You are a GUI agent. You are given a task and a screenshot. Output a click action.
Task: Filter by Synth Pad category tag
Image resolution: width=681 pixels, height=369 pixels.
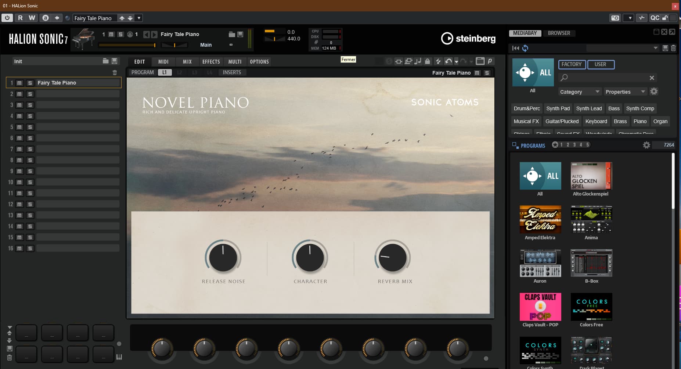558,108
